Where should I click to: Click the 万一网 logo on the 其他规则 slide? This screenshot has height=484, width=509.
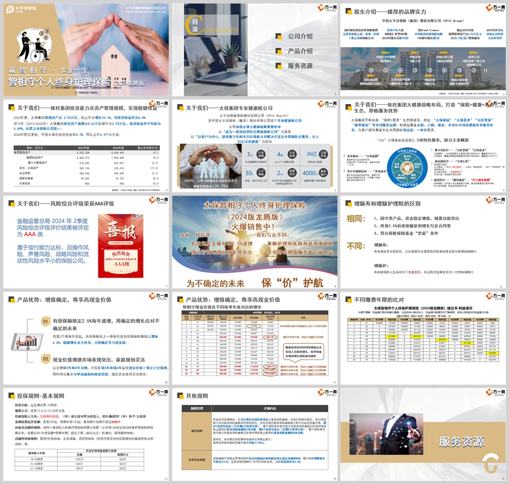coord(327,392)
